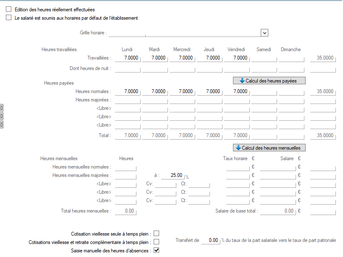The image size is (343, 257).
Task: Edit Heures normales value for Lundi
Action: (x=128, y=91)
